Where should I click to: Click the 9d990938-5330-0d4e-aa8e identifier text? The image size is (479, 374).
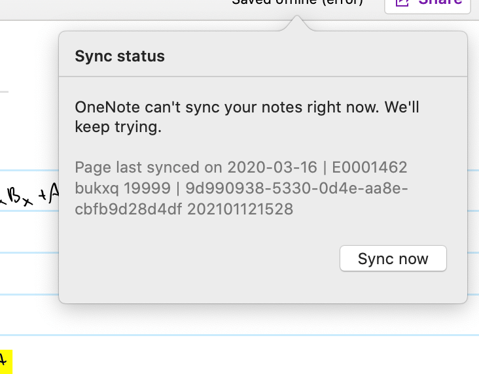pos(298,188)
